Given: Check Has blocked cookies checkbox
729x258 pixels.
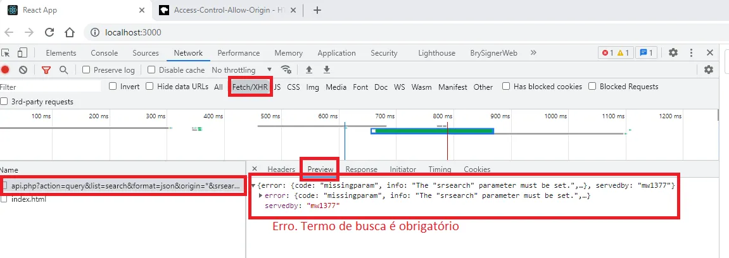Looking at the screenshot, I should 506,86.
